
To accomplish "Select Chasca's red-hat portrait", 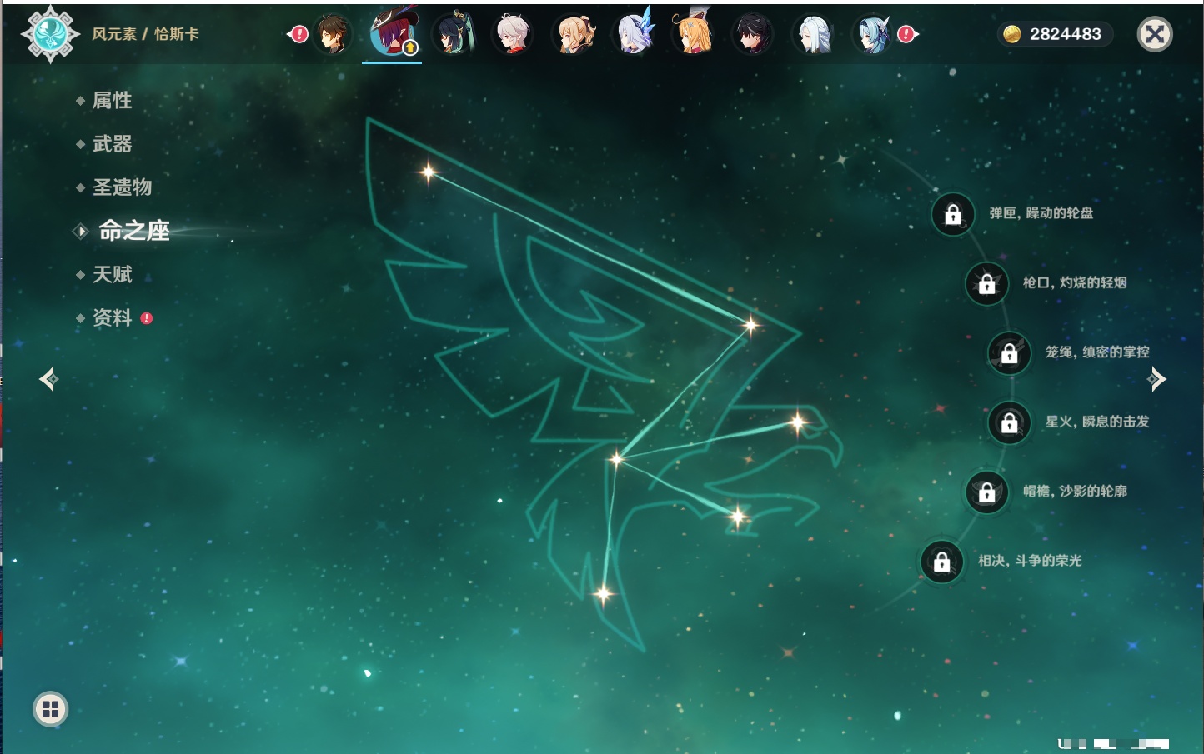I will pyautogui.click(x=392, y=34).
